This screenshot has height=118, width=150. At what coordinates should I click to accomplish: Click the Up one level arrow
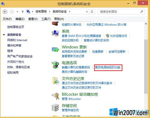coord(23,12)
